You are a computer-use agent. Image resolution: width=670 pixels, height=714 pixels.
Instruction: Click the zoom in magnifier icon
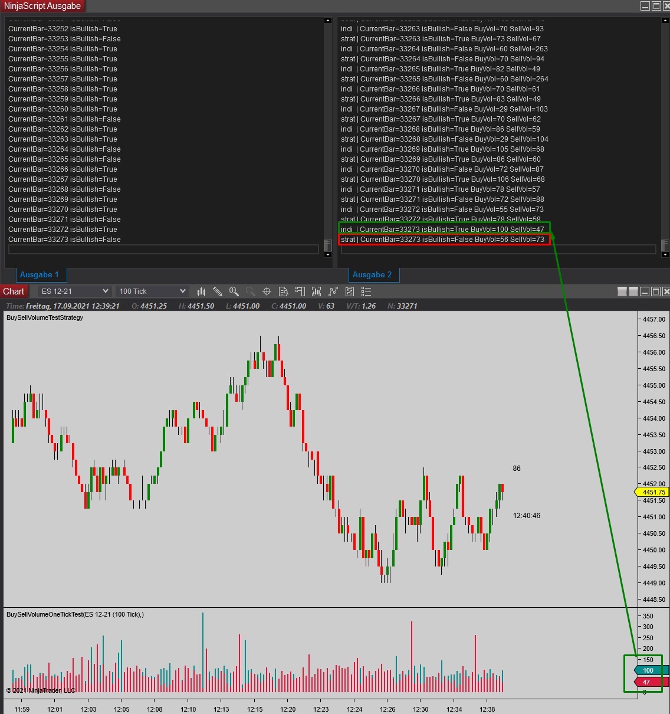(234, 292)
